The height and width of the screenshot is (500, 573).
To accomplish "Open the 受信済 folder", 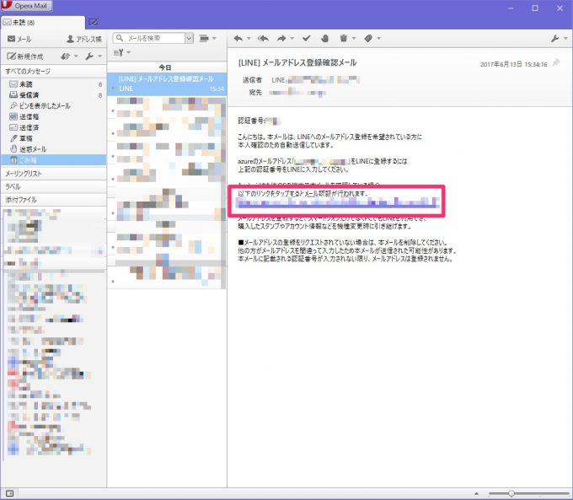I will [x=54, y=95].
